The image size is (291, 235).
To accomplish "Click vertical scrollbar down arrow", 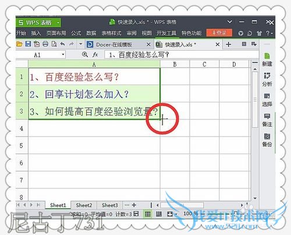I will pos(255,198).
